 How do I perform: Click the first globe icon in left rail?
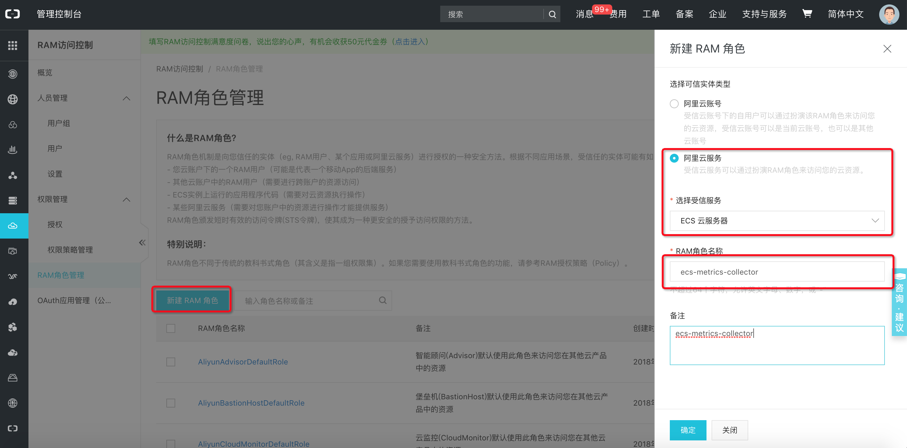click(13, 74)
